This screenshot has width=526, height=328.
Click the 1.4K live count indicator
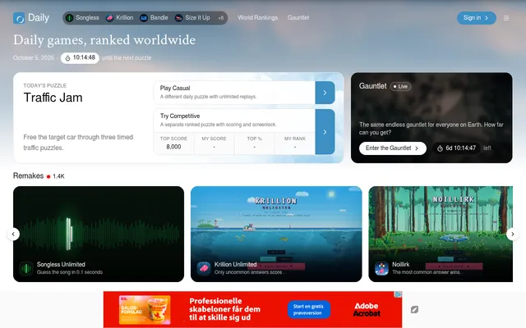(x=56, y=176)
